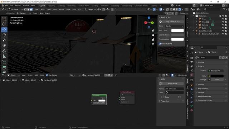Expand the Custom Properties panel

point(205,100)
